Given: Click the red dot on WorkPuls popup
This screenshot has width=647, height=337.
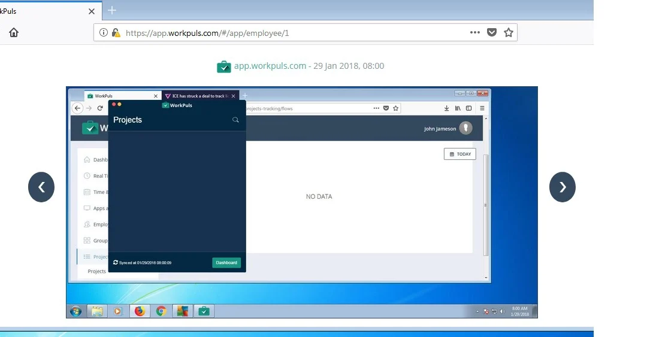Looking at the screenshot, I should coord(114,104).
